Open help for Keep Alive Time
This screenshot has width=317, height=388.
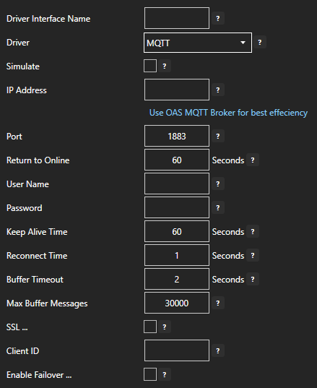point(253,232)
